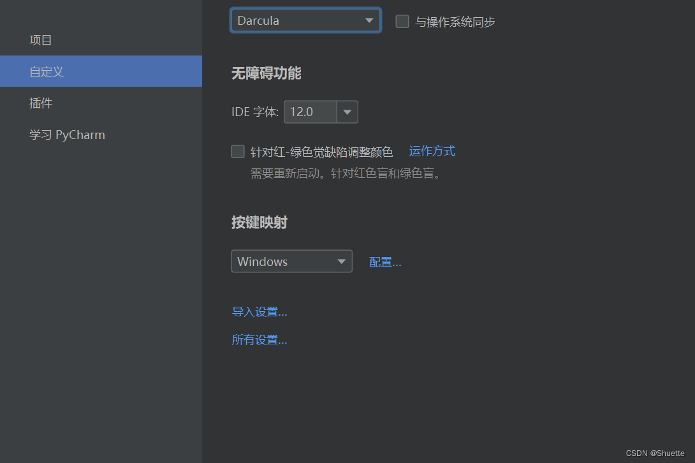Screen dimensions: 695x463
Task: Click the 需要重新启动 hint text
Action: click(x=346, y=173)
